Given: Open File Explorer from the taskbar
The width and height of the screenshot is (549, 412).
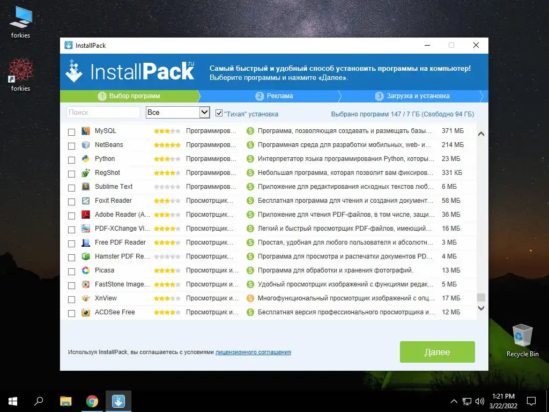Looking at the screenshot, I should point(65,401).
